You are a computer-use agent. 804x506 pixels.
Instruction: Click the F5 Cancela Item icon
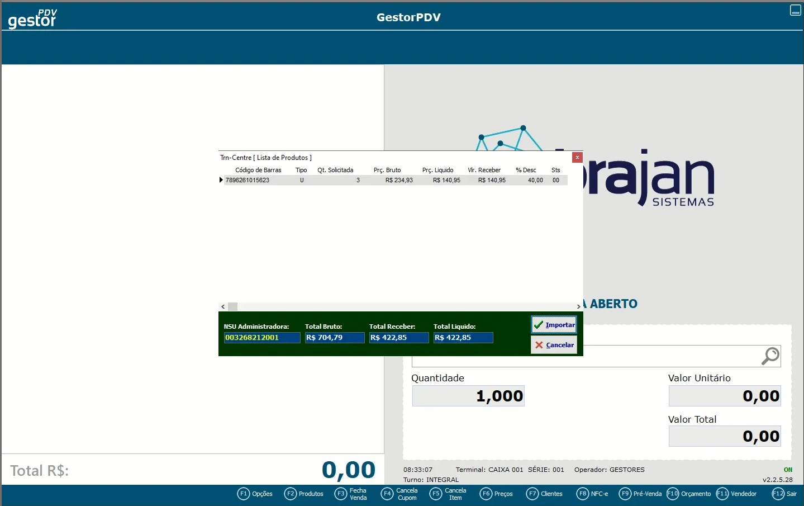pos(436,494)
